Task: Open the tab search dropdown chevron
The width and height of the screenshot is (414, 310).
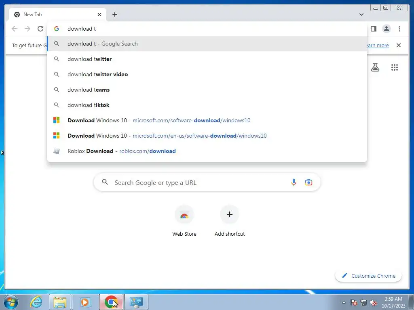Action: 361,15
